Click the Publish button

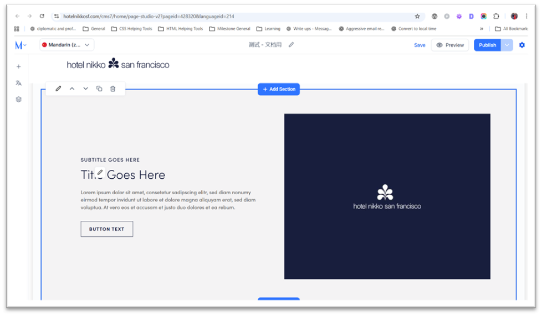tap(487, 45)
